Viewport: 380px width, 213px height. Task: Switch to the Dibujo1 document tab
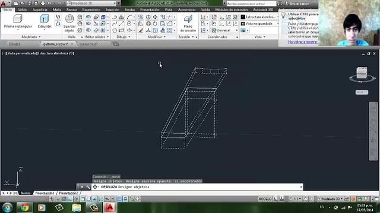click(x=14, y=44)
